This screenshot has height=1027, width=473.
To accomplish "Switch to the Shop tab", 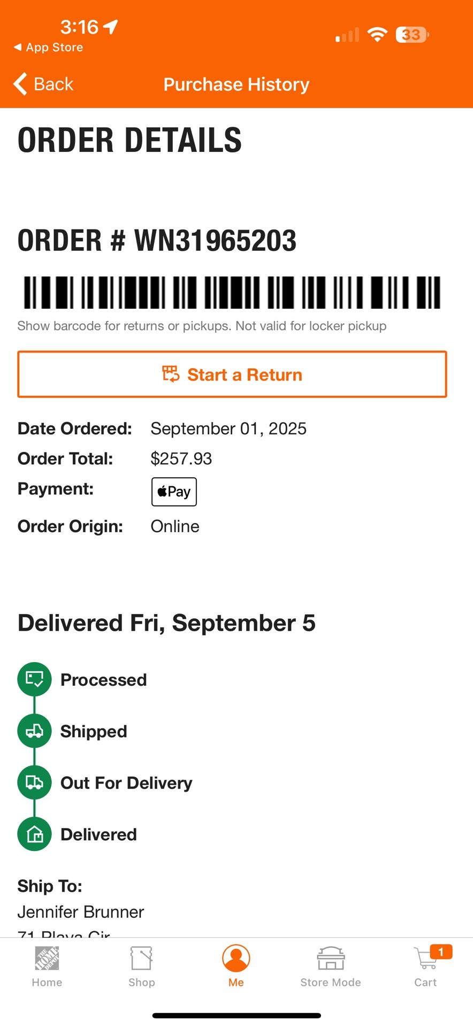I will tap(142, 966).
